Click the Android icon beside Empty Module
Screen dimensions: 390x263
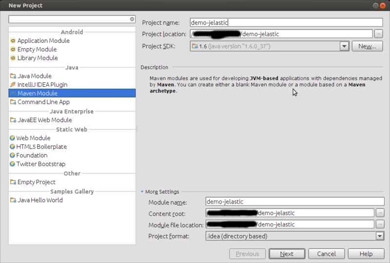point(13,49)
